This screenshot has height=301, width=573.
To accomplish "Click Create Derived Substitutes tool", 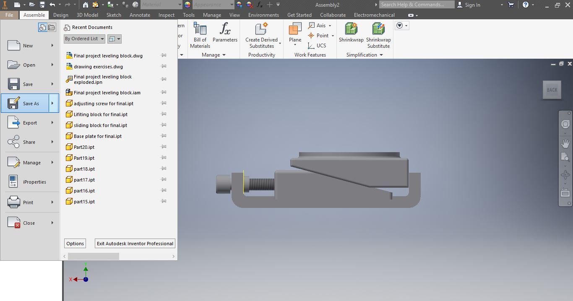I will tap(261, 35).
